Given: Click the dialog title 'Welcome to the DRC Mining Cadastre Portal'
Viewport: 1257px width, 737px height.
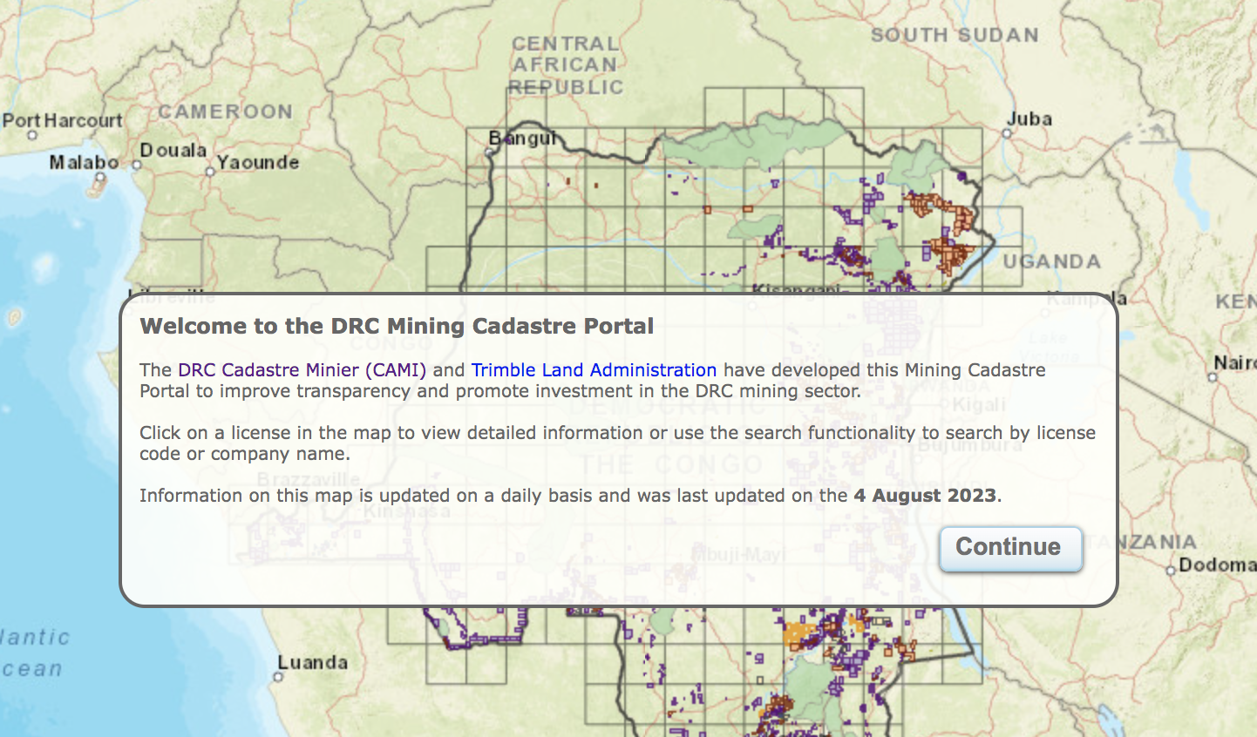Looking at the screenshot, I should coord(397,327).
